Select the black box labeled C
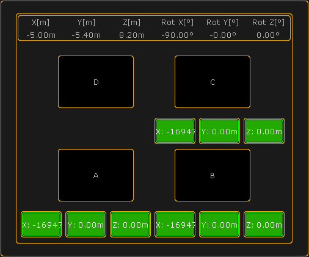The height and width of the screenshot is (257, 309). coord(213,82)
